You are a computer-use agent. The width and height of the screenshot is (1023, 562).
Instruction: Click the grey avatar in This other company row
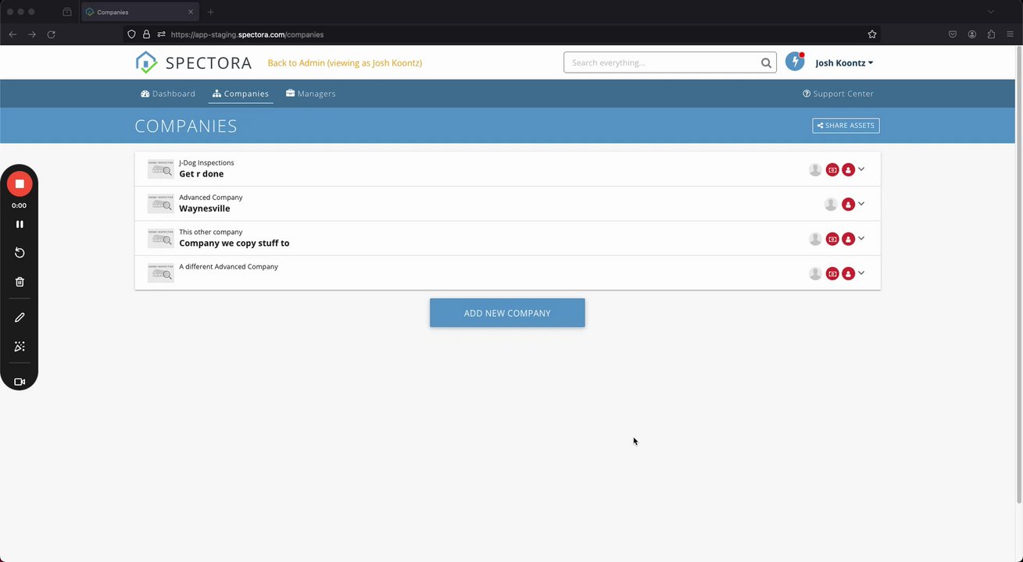coord(815,239)
